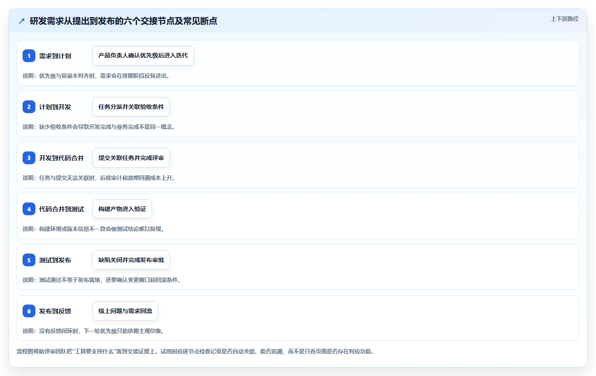Click the 构建产物进入验证 chip

tap(122, 209)
